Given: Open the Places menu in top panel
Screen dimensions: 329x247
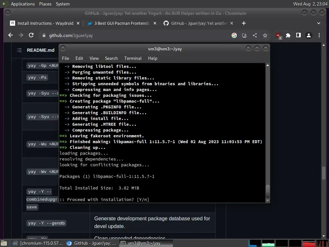Looking at the screenshot, I should tap(45, 4).
